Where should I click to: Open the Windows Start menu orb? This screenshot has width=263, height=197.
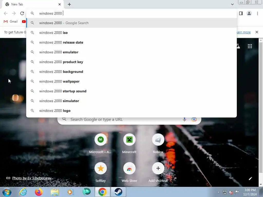[x=7, y=192]
